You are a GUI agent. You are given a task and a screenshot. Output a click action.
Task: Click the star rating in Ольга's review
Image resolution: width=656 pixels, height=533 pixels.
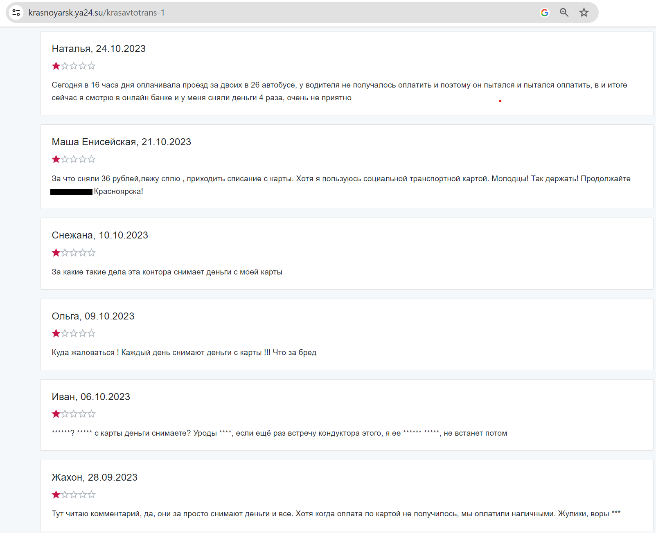coord(74,333)
